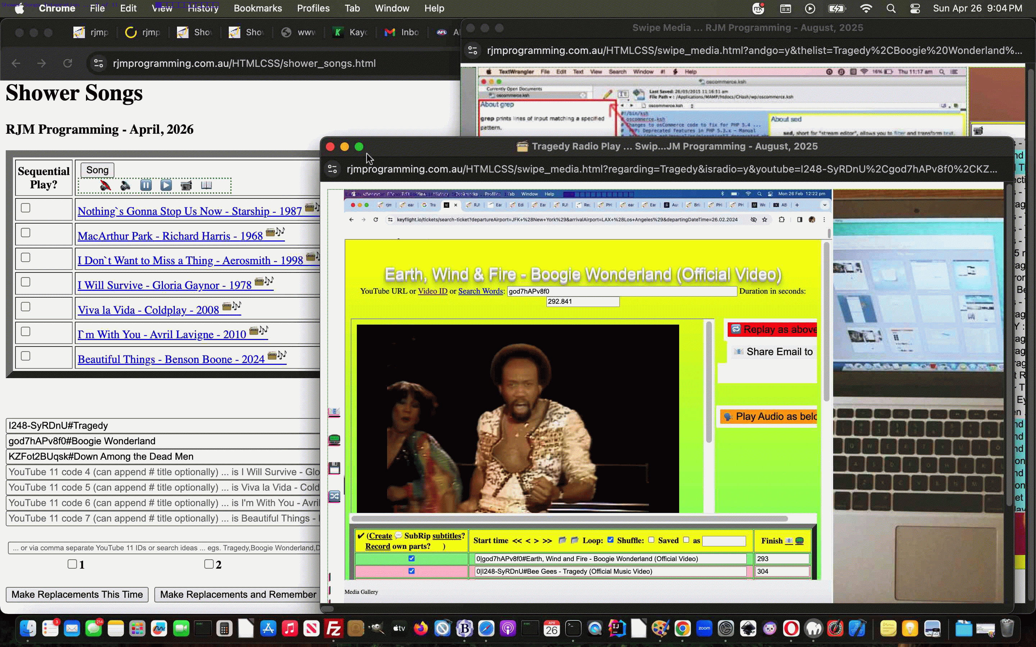This screenshot has height=647, width=1036.
Task: Open Spotlight search in menu bar
Action: [x=891, y=8]
